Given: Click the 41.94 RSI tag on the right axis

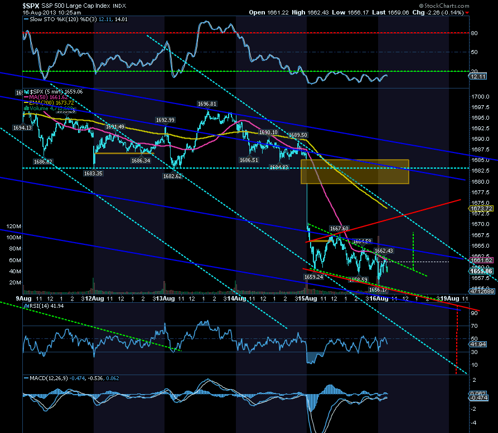Looking at the screenshot, I should (478, 345).
